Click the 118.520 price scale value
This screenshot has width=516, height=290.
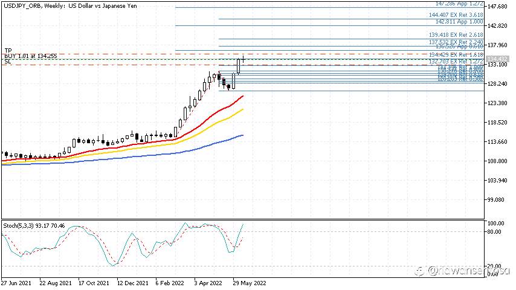pos(498,123)
